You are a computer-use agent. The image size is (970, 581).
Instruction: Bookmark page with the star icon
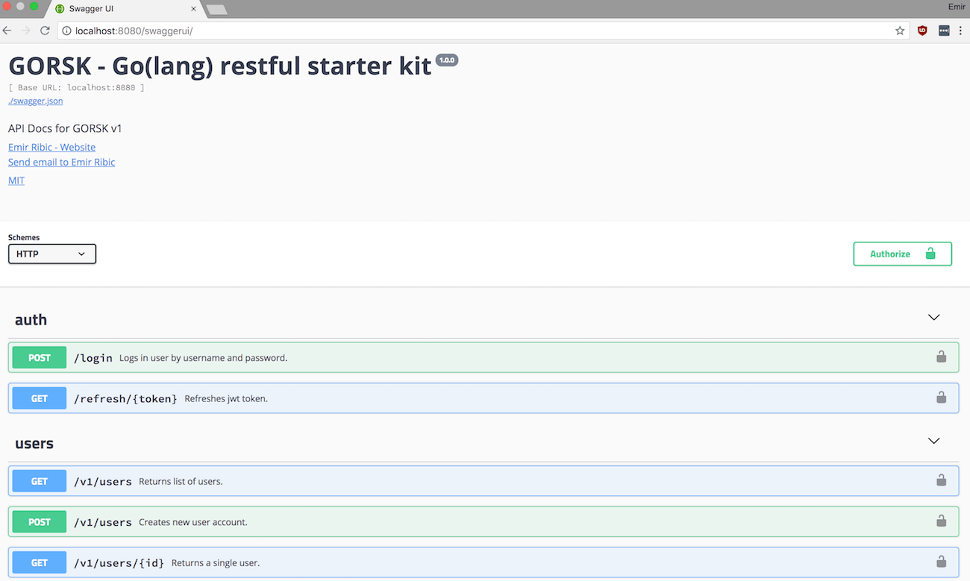click(x=900, y=31)
